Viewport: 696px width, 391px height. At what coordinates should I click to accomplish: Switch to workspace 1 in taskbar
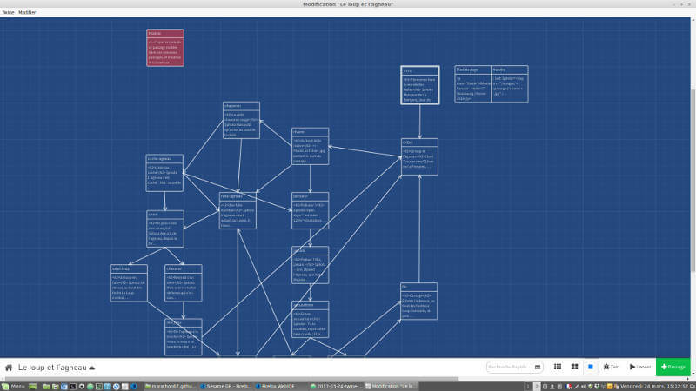coord(528,387)
